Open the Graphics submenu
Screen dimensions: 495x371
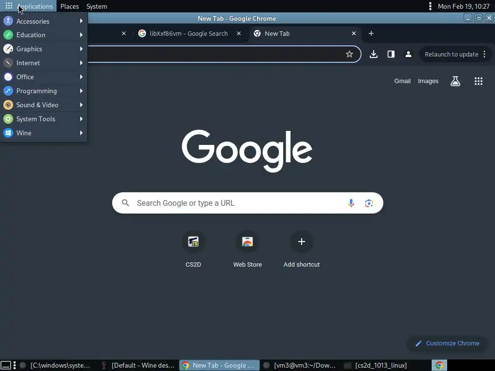tap(44, 49)
